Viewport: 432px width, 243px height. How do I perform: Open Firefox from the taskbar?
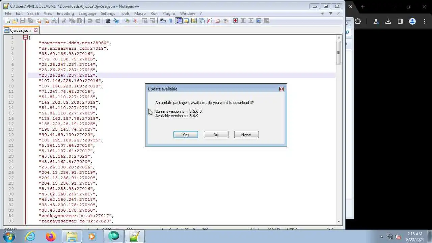(x=51, y=237)
